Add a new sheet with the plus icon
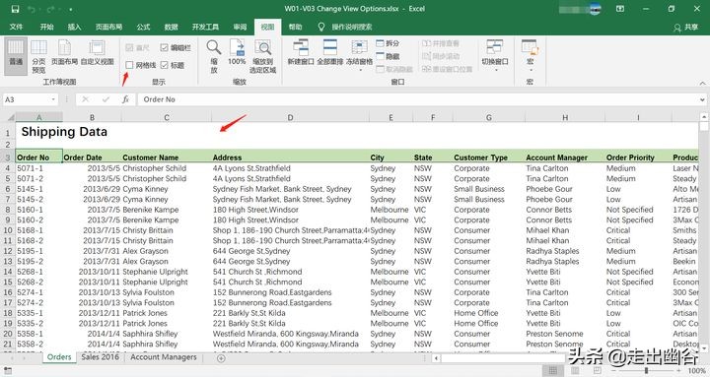 coord(221,358)
